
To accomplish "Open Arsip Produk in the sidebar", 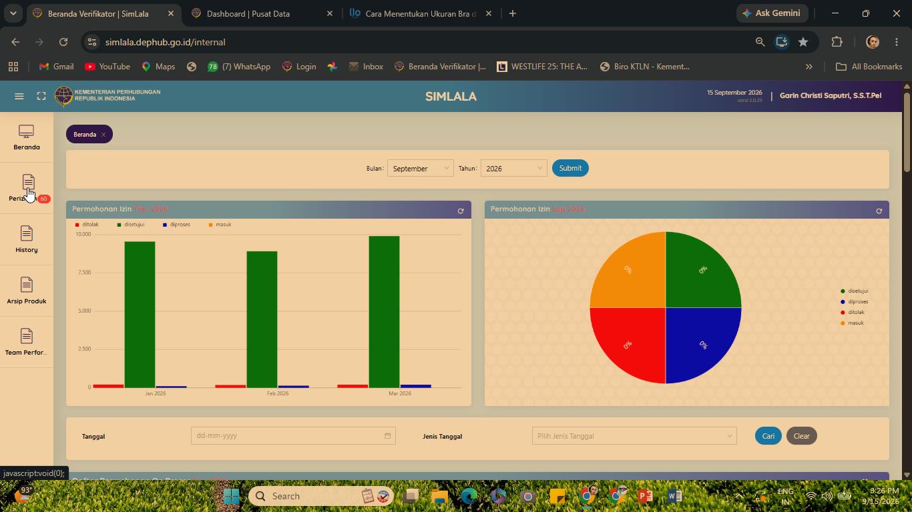I will click(x=27, y=291).
